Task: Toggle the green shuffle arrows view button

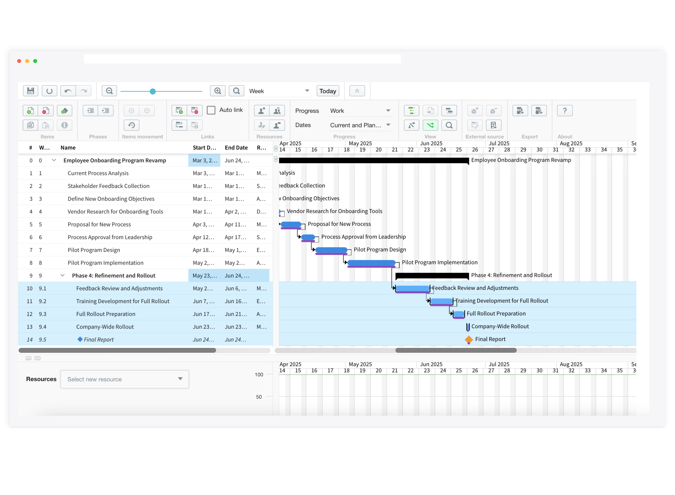Action: click(x=430, y=125)
